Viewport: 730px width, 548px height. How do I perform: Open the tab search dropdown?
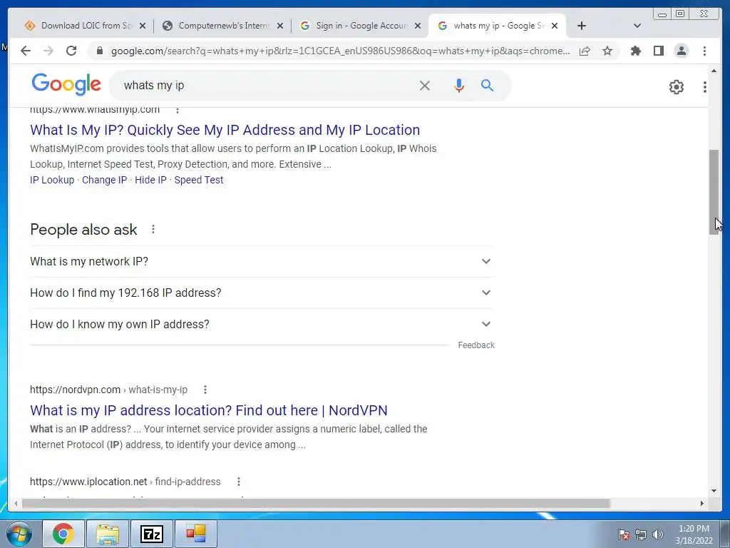click(637, 26)
